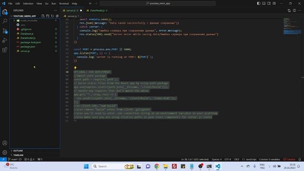Click New File icon in Explorer header
Image resolution: width=304 pixels, height=171 pixels.
tap(43, 16)
